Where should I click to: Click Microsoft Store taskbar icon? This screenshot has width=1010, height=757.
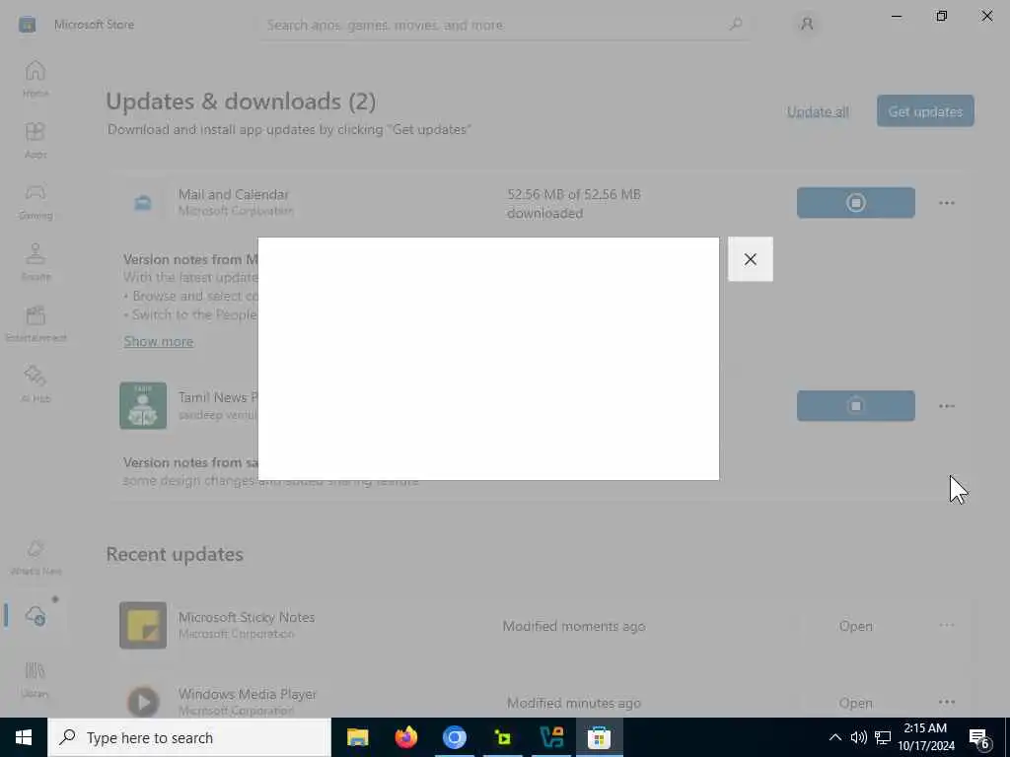pos(599,737)
